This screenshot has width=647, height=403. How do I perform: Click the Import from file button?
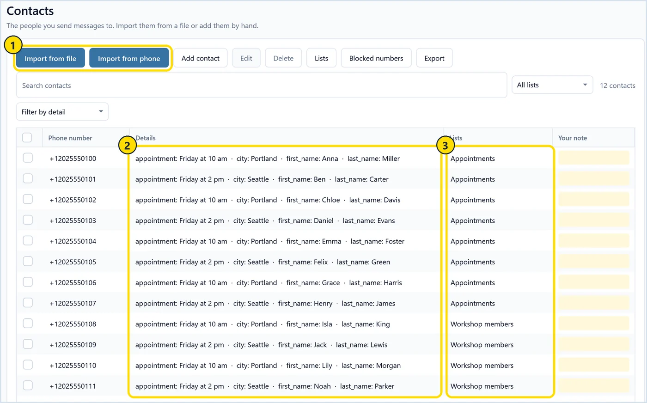coord(50,58)
